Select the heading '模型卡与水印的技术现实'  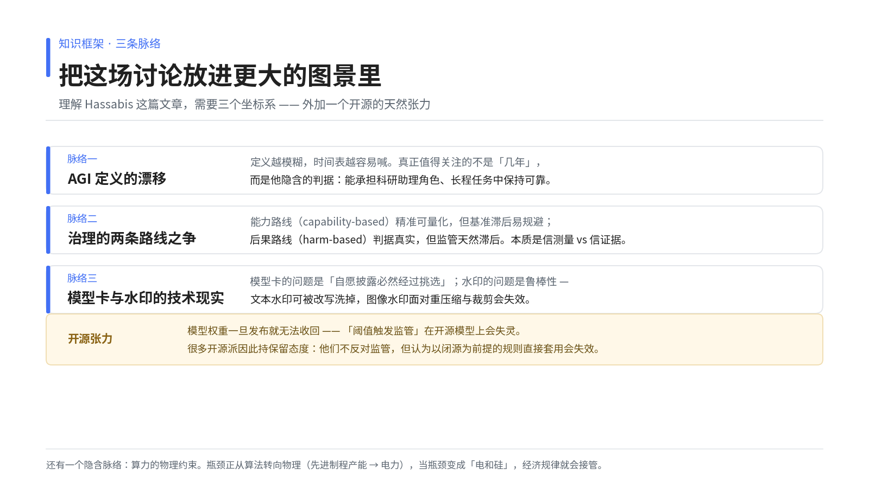146,298
